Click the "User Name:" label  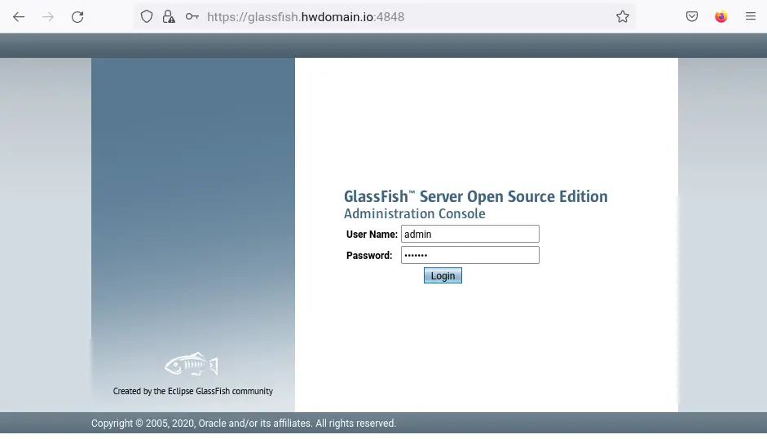[372, 235]
